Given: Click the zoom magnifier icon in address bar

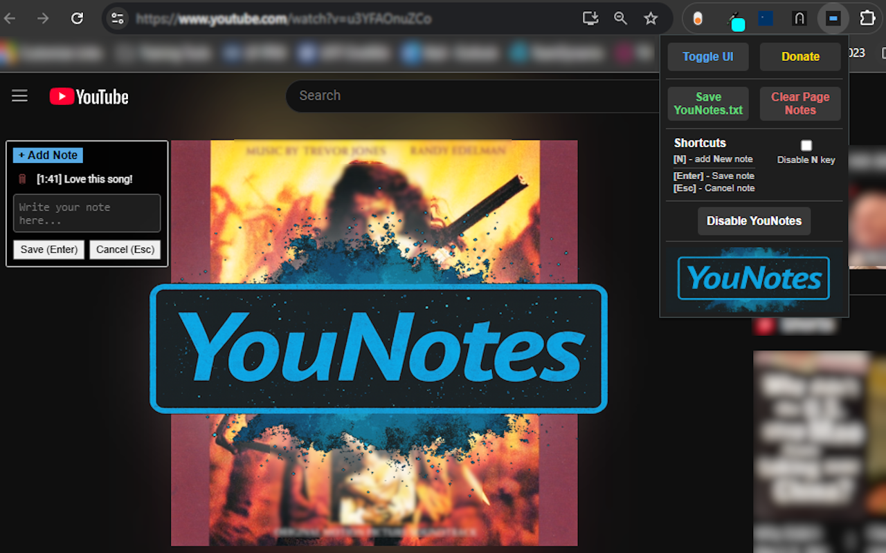Looking at the screenshot, I should pyautogui.click(x=621, y=19).
